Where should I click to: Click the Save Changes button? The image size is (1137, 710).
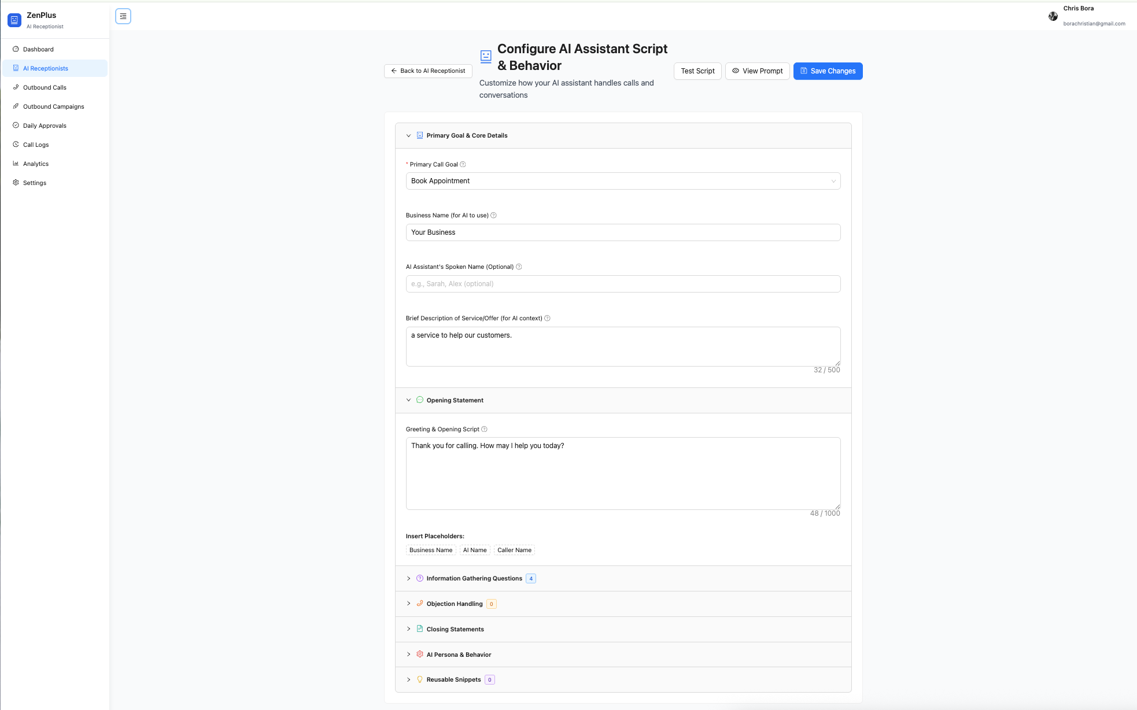[x=828, y=71]
